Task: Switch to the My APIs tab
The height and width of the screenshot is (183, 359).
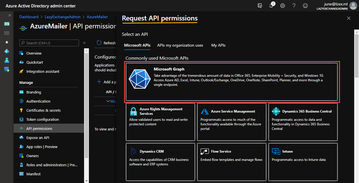Action: [218, 45]
